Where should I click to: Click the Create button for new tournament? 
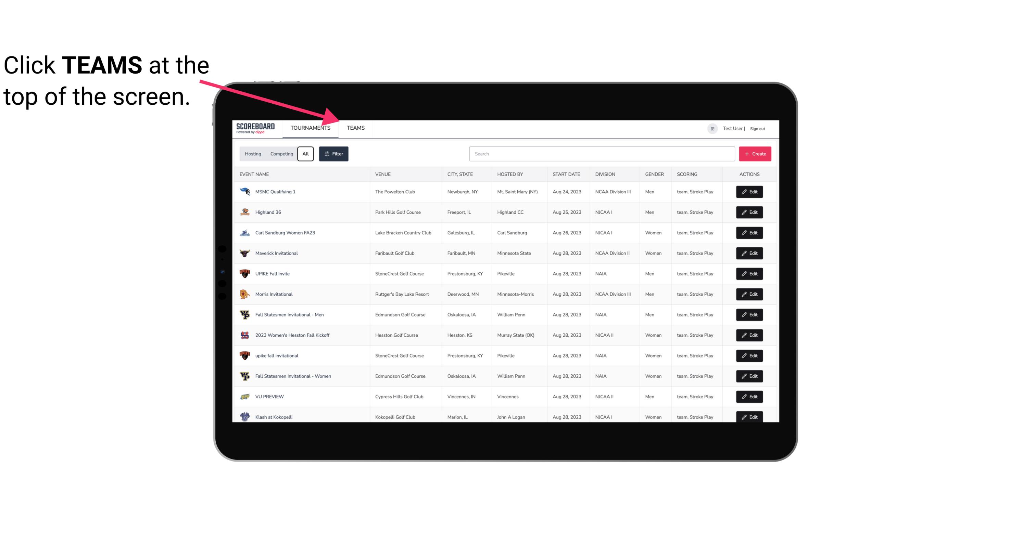click(x=755, y=153)
